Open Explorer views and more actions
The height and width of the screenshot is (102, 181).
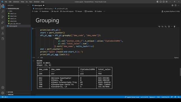(x=28, y=5)
